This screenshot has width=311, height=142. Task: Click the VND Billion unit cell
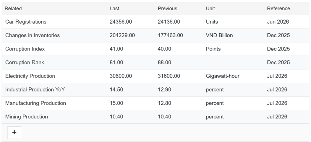[219, 35]
